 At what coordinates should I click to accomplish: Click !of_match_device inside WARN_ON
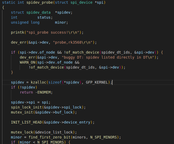[x=46, y=67]
